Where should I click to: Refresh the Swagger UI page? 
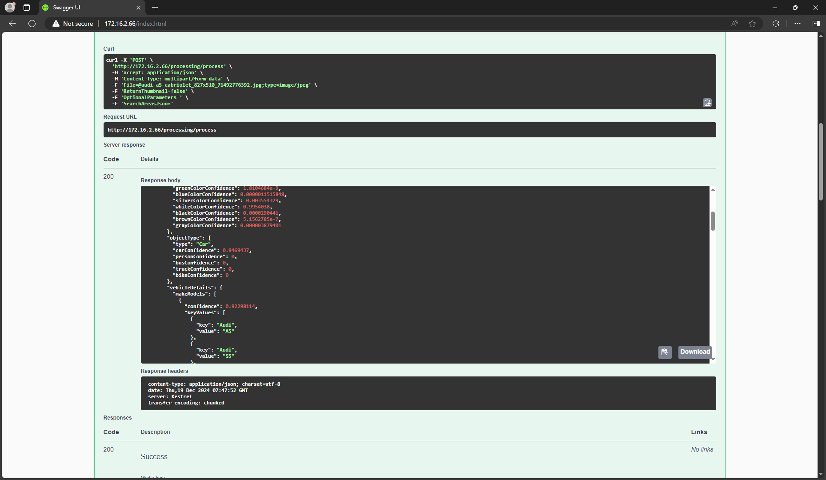click(x=32, y=24)
